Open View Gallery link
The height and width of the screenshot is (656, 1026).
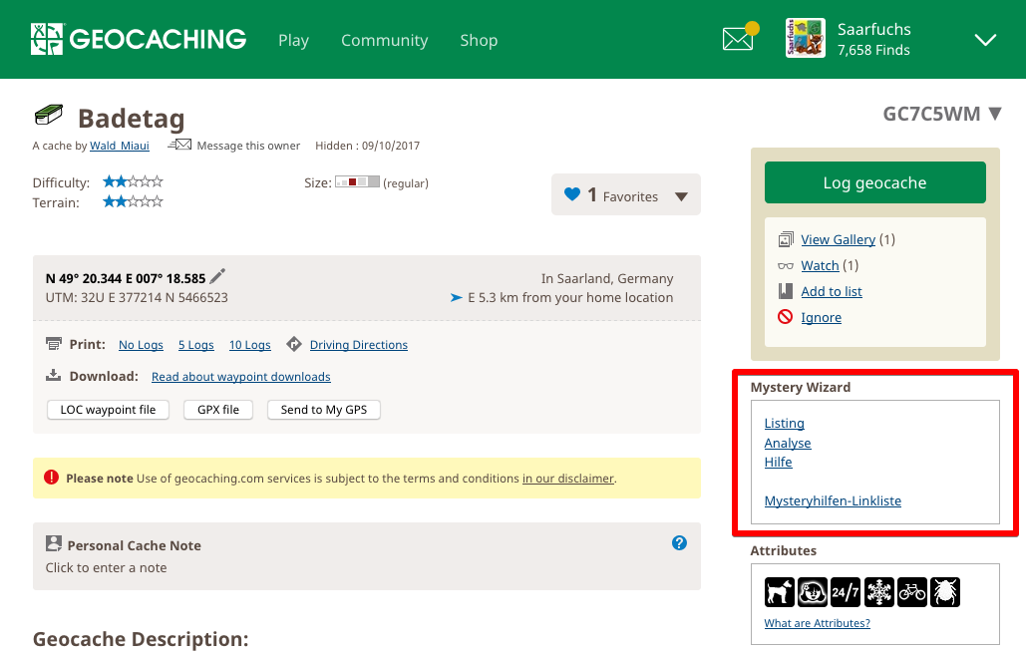coord(839,239)
